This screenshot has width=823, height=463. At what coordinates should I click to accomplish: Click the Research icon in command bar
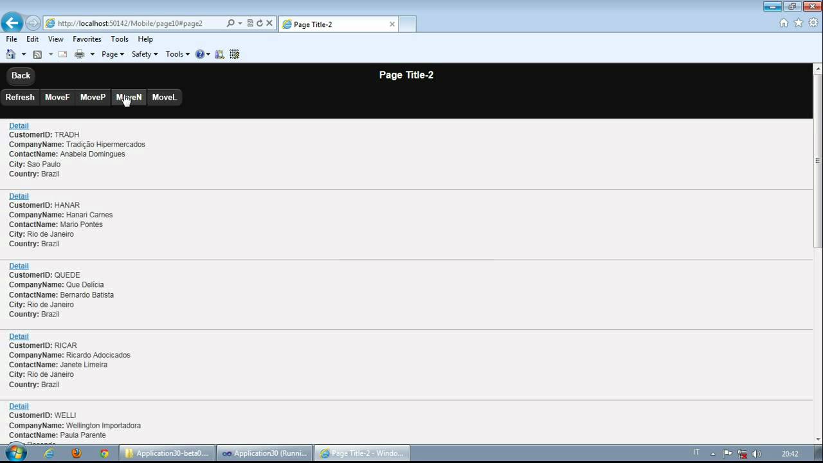[x=220, y=55]
